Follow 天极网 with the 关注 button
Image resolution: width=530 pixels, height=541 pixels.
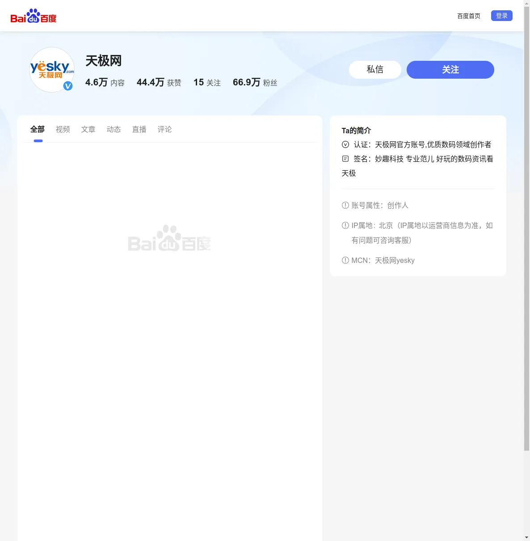pyautogui.click(x=450, y=70)
